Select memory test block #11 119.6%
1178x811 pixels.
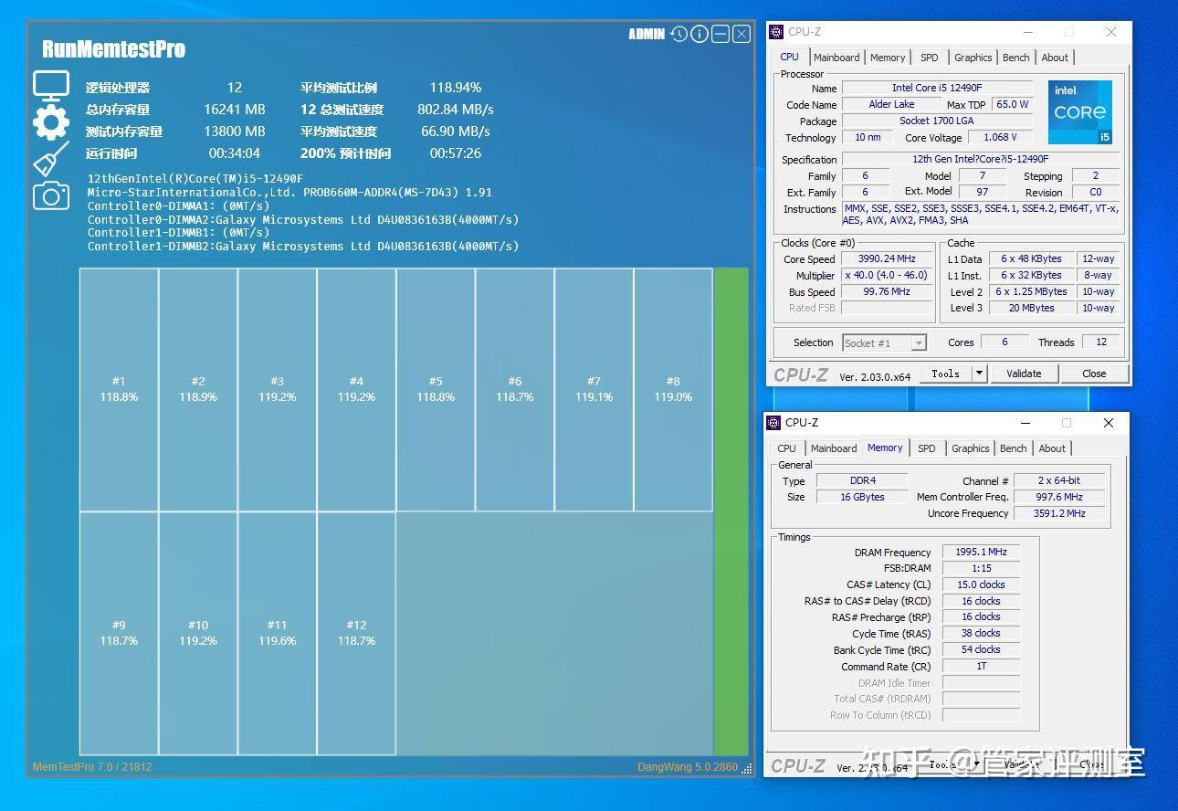tap(277, 633)
